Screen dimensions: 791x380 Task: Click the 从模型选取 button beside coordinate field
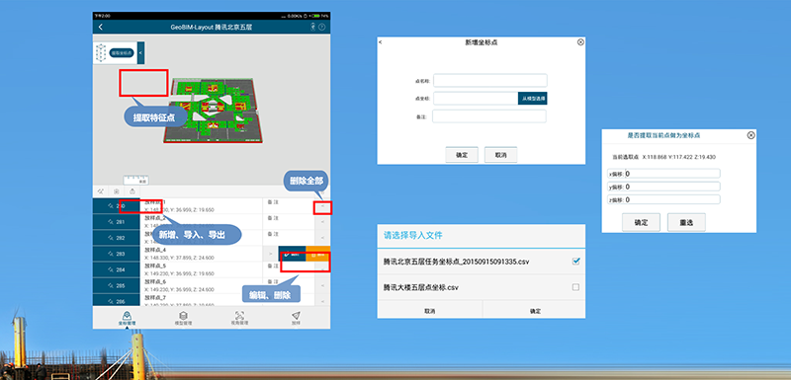(533, 98)
